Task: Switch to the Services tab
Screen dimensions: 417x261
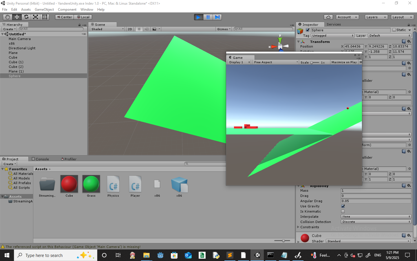Action: point(334,24)
